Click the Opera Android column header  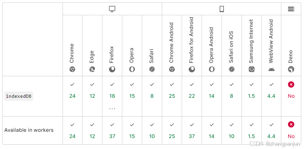[x=211, y=45]
